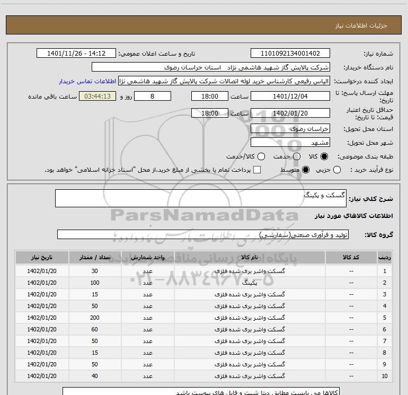Open the اطلاعات تماس خریدار link
408x395 pixels.
tap(87, 81)
